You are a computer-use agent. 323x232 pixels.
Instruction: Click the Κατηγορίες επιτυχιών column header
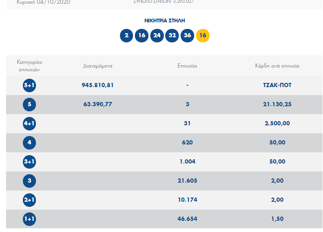pyautogui.click(x=29, y=66)
